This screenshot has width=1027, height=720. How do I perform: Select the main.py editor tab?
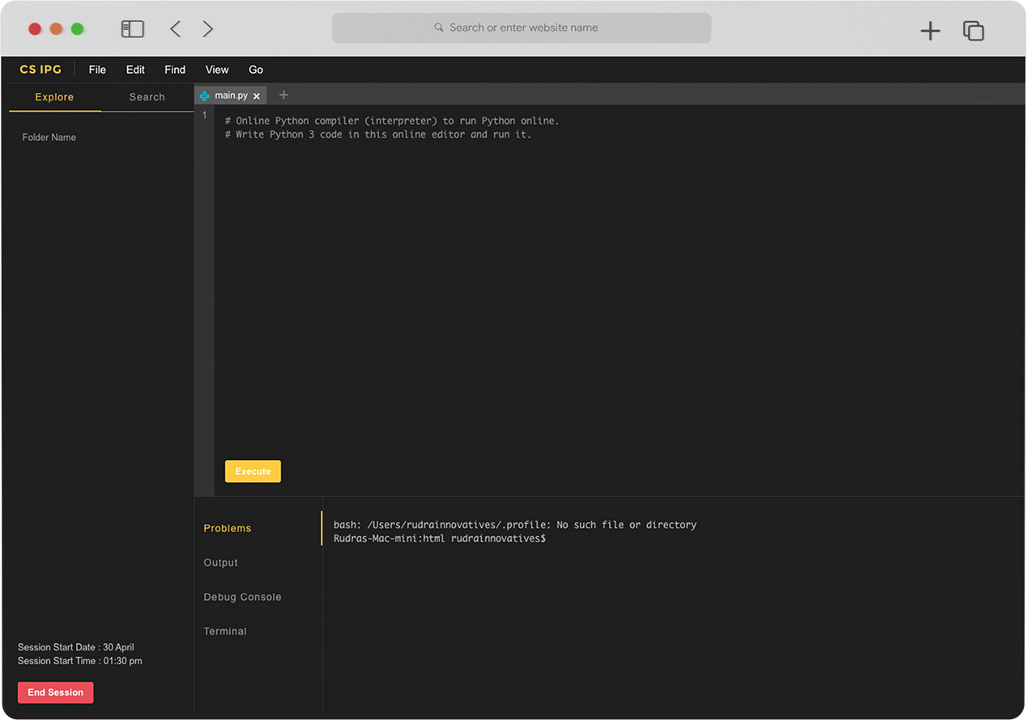coord(231,96)
